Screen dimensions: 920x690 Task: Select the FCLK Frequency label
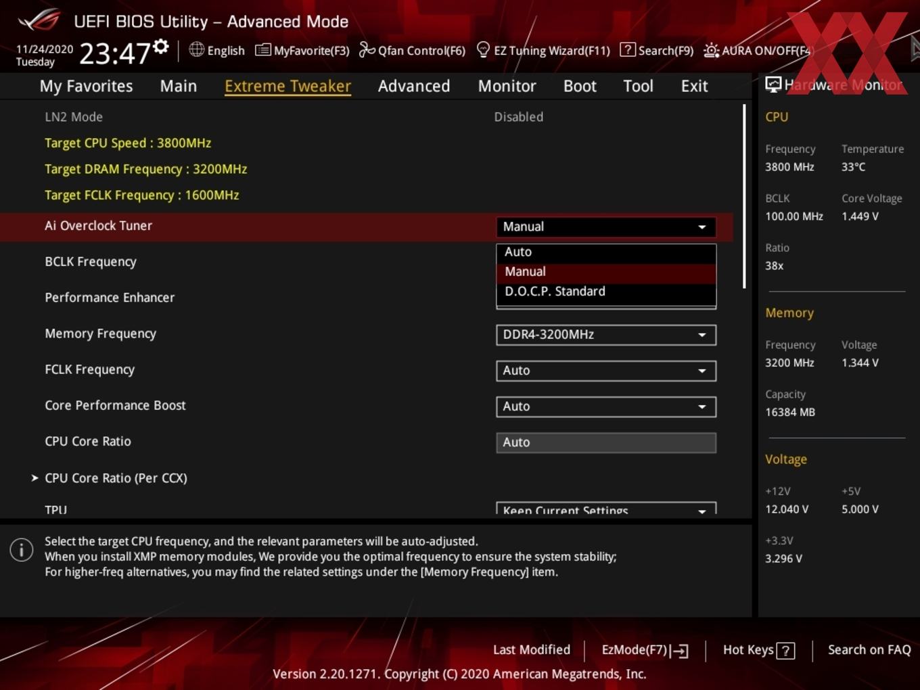click(x=89, y=369)
